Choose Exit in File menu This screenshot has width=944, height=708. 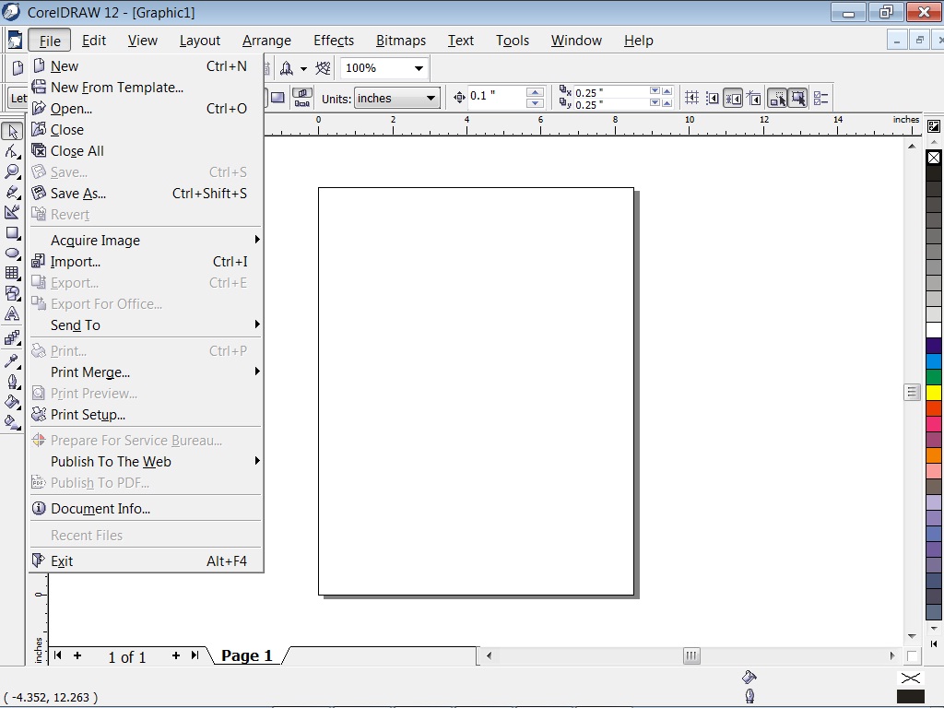pos(146,561)
